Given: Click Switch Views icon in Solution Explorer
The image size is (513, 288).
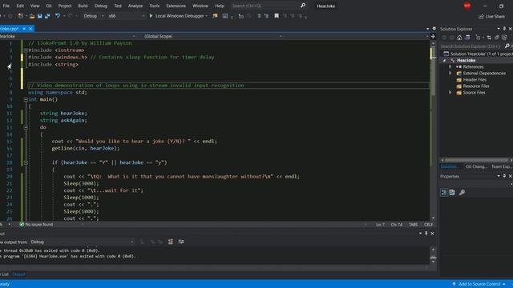Looking at the screenshot, I should click(x=467, y=38).
